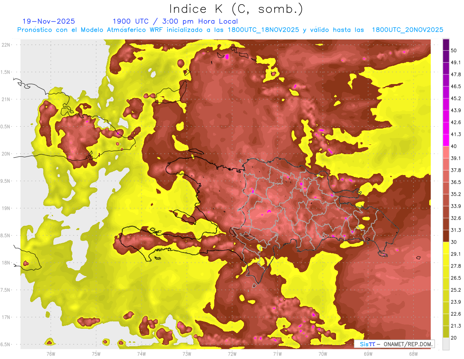Viewport: 464px width, 359px height.
Task: Click the legend value '43.9'
Action: coord(455,111)
